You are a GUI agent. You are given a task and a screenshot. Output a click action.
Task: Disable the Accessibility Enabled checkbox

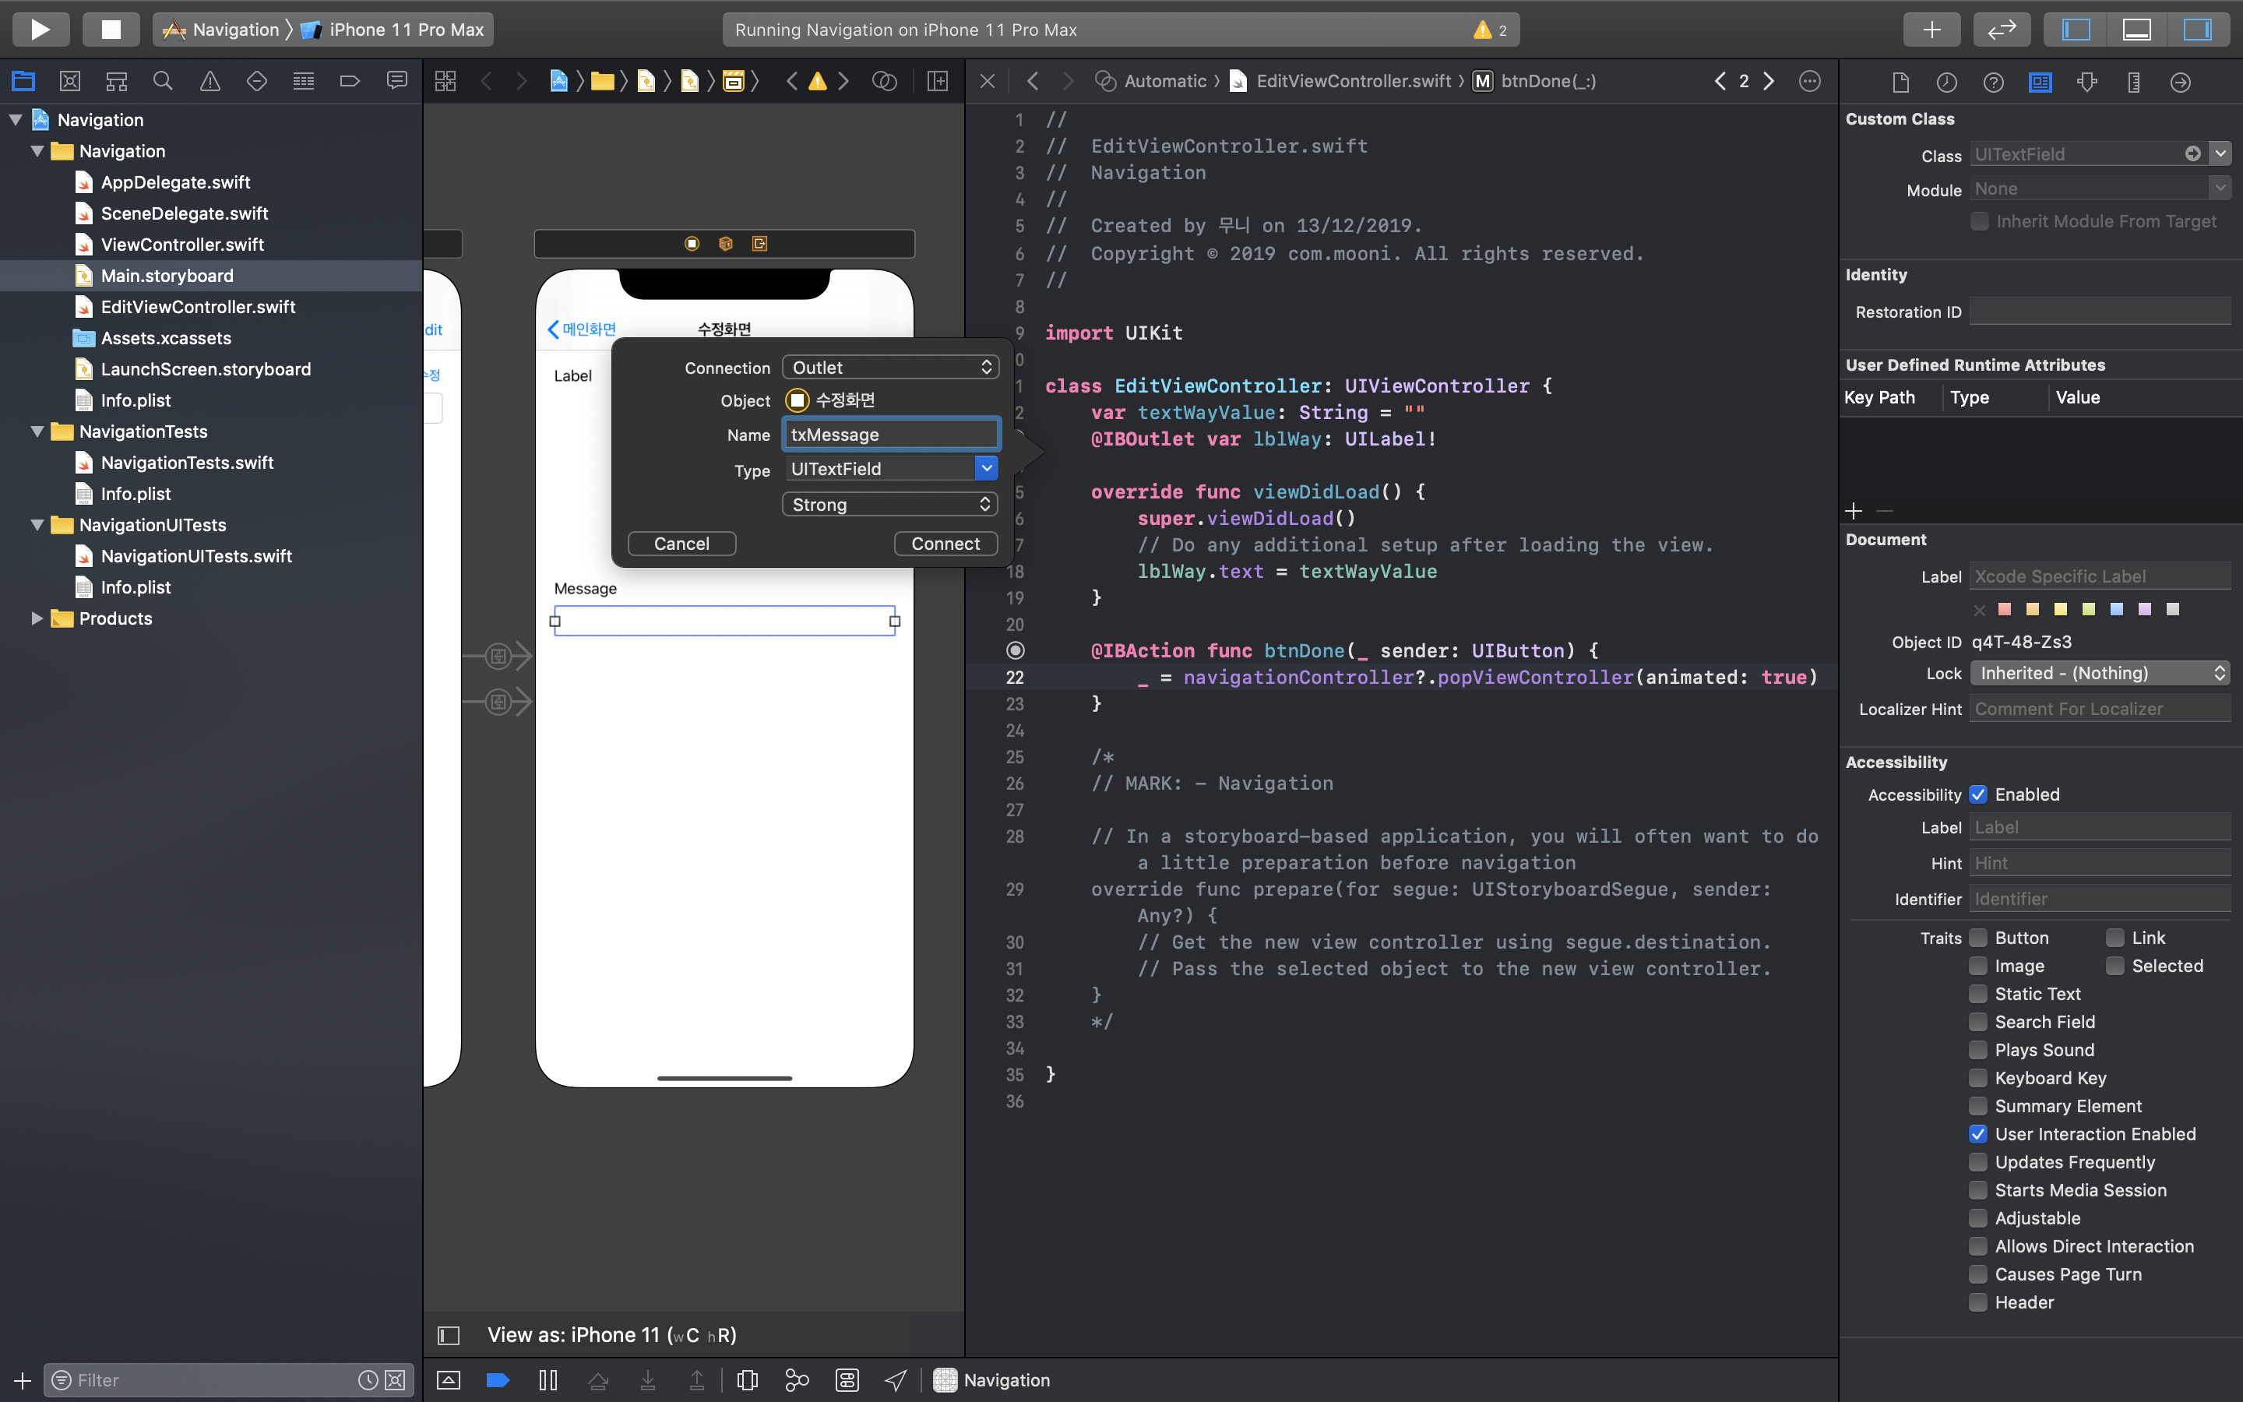pos(1978,794)
